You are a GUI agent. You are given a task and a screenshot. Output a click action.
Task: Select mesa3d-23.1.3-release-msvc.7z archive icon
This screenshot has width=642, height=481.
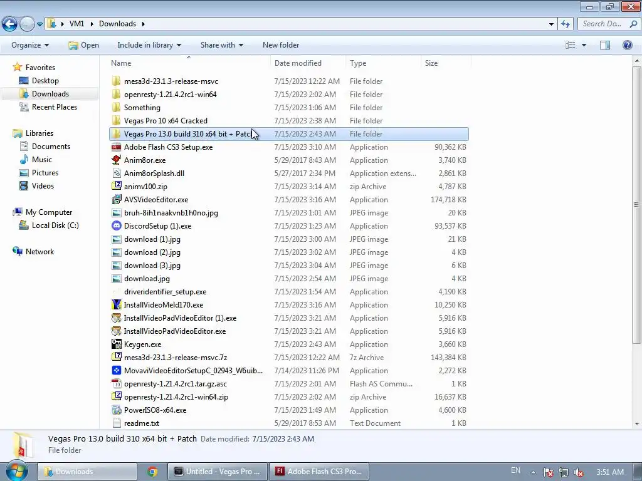tap(116, 357)
